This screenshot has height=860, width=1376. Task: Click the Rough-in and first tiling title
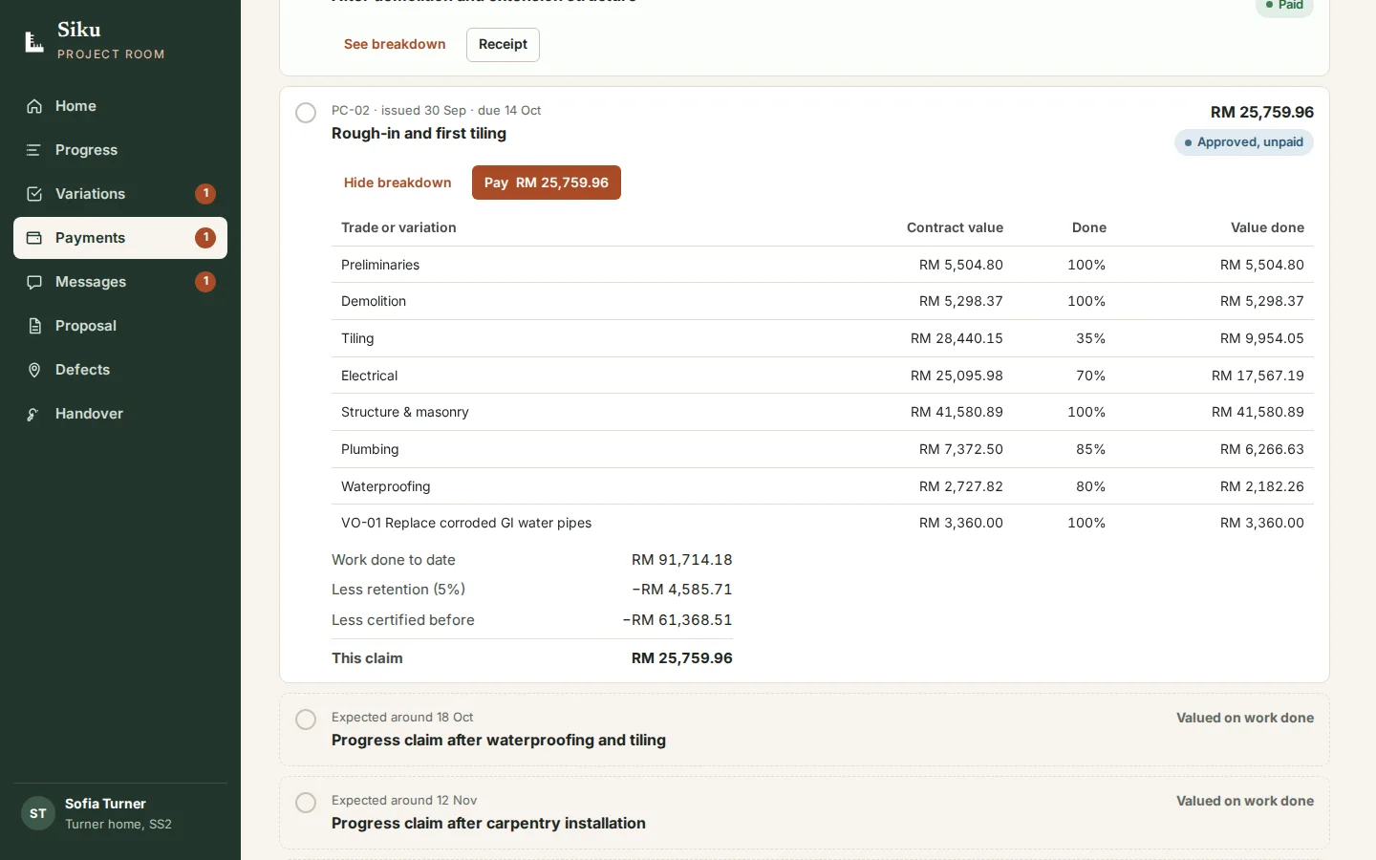click(x=419, y=134)
